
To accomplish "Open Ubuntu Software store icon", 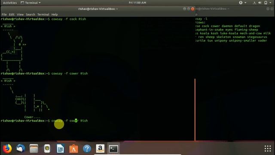I will [73, 149].
